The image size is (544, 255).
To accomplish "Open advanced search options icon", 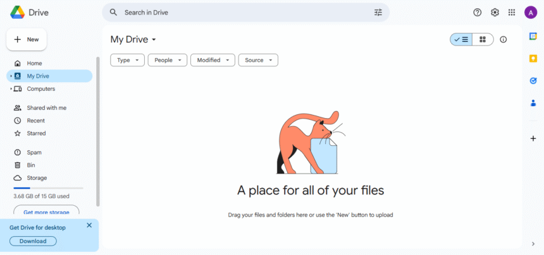I will click(378, 13).
